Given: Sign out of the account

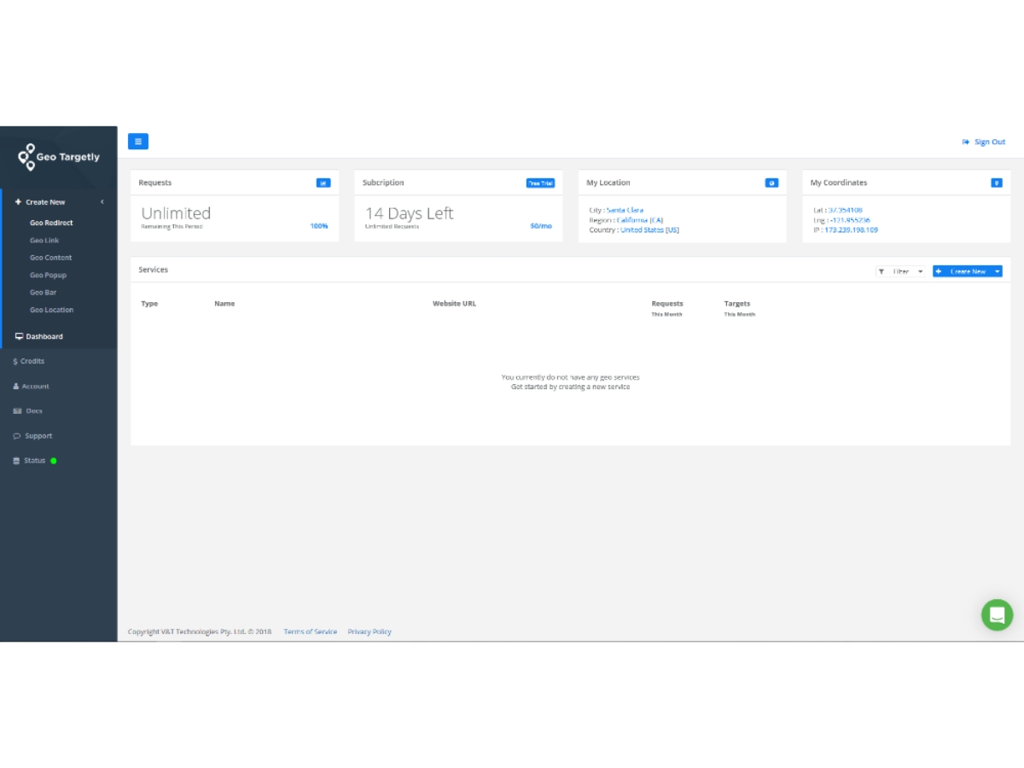Looking at the screenshot, I should click(984, 142).
